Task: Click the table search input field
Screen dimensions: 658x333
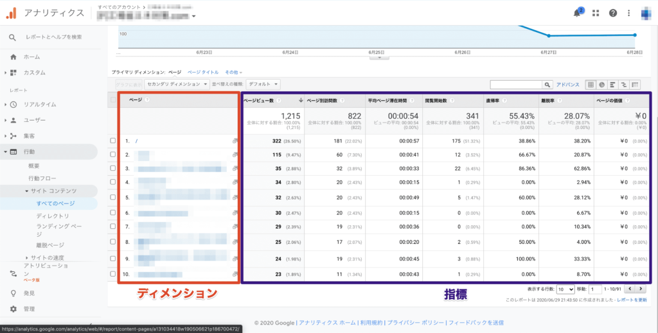Action: tap(515, 84)
